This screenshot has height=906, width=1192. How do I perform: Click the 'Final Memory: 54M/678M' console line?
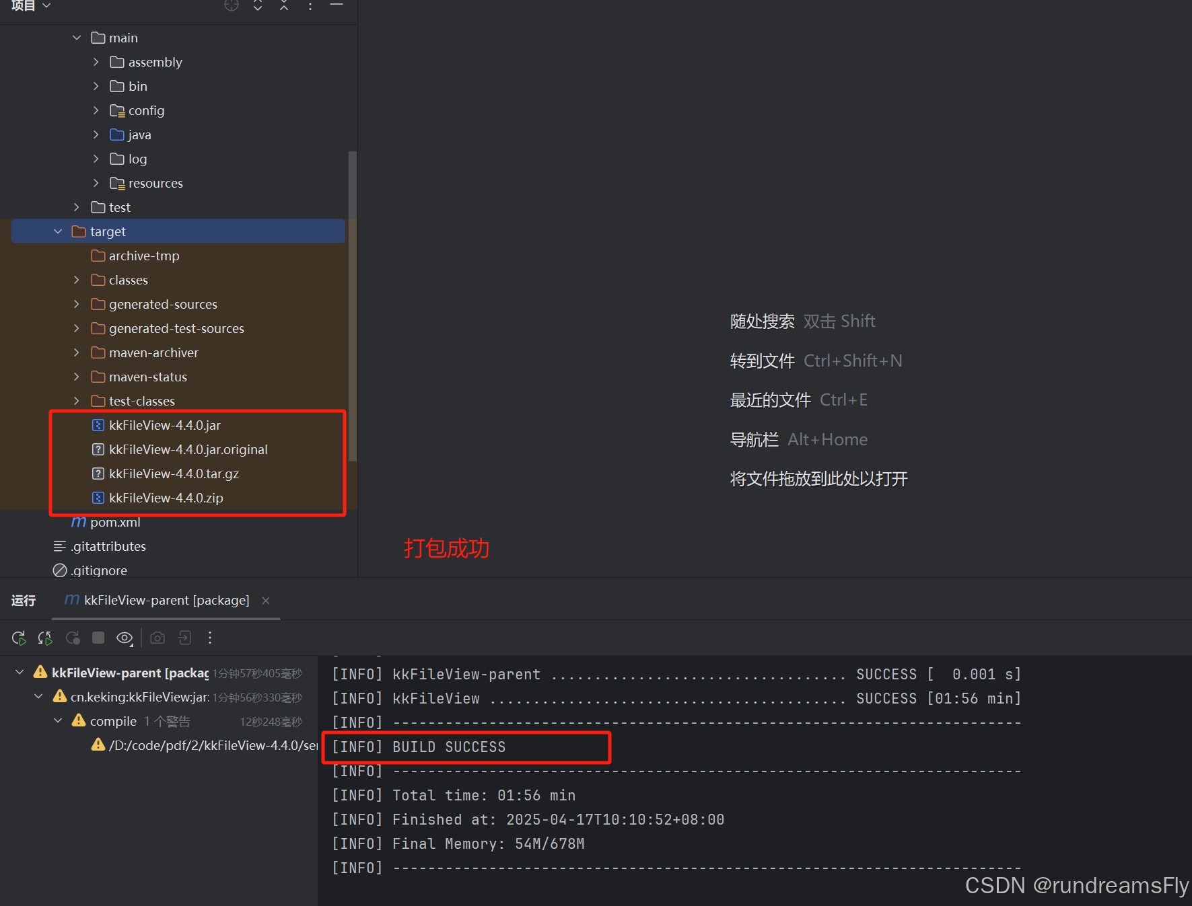[458, 843]
